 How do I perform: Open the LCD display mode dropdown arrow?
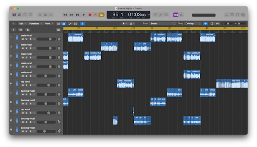click(x=149, y=15)
